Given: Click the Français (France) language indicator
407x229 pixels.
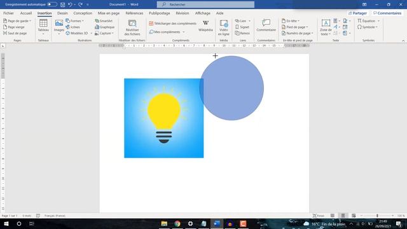Looking at the screenshot, I should (x=55, y=216).
